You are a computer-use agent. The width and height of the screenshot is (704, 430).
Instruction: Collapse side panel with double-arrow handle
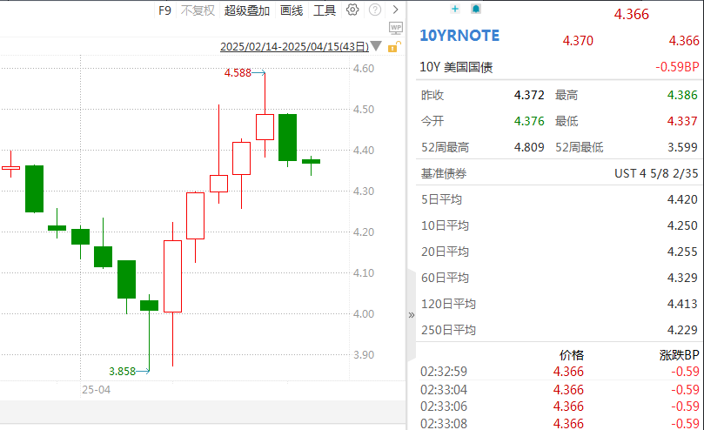(412, 315)
